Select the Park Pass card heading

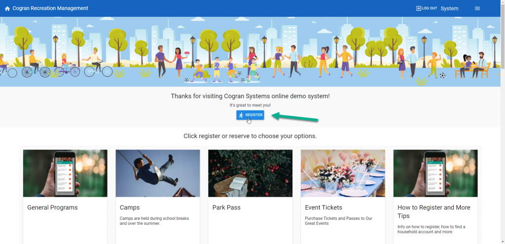point(226,208)
